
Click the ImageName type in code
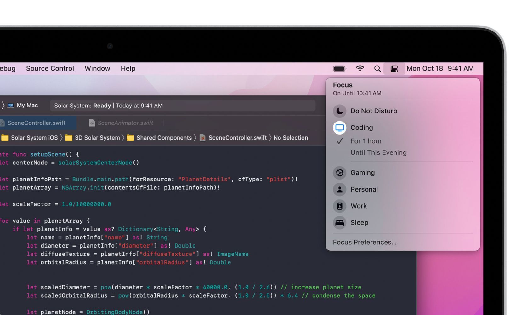233,254
